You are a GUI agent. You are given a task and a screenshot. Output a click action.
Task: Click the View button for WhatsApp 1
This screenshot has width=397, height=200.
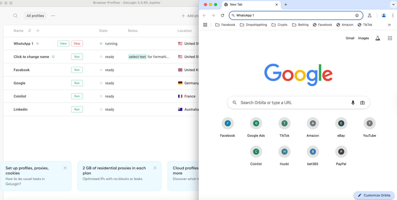pos(63,44)
